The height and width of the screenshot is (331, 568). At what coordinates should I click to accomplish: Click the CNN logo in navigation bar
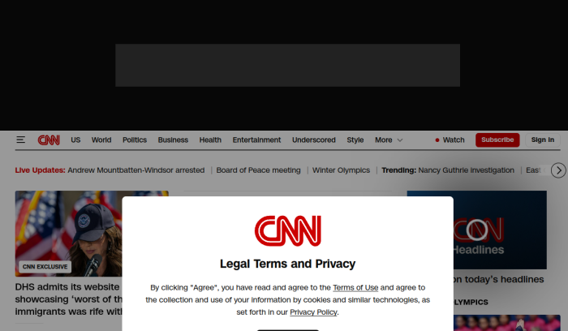[x=49, y=140]
